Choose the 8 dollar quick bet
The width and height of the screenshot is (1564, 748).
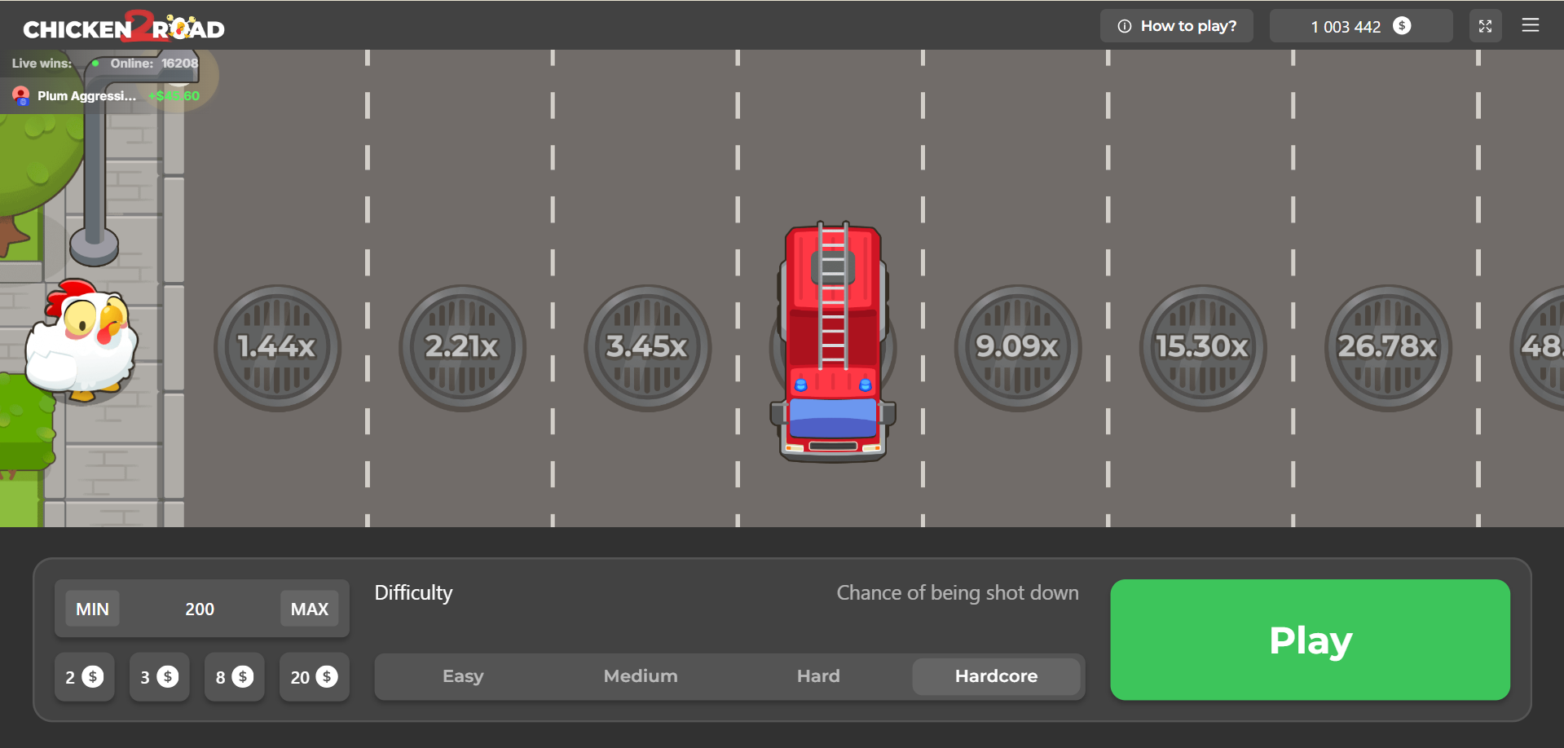click(x=234, y=677)
